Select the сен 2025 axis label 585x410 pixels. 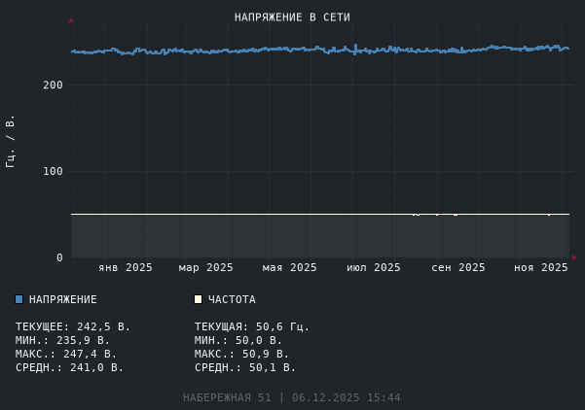(x=458, y=267)
